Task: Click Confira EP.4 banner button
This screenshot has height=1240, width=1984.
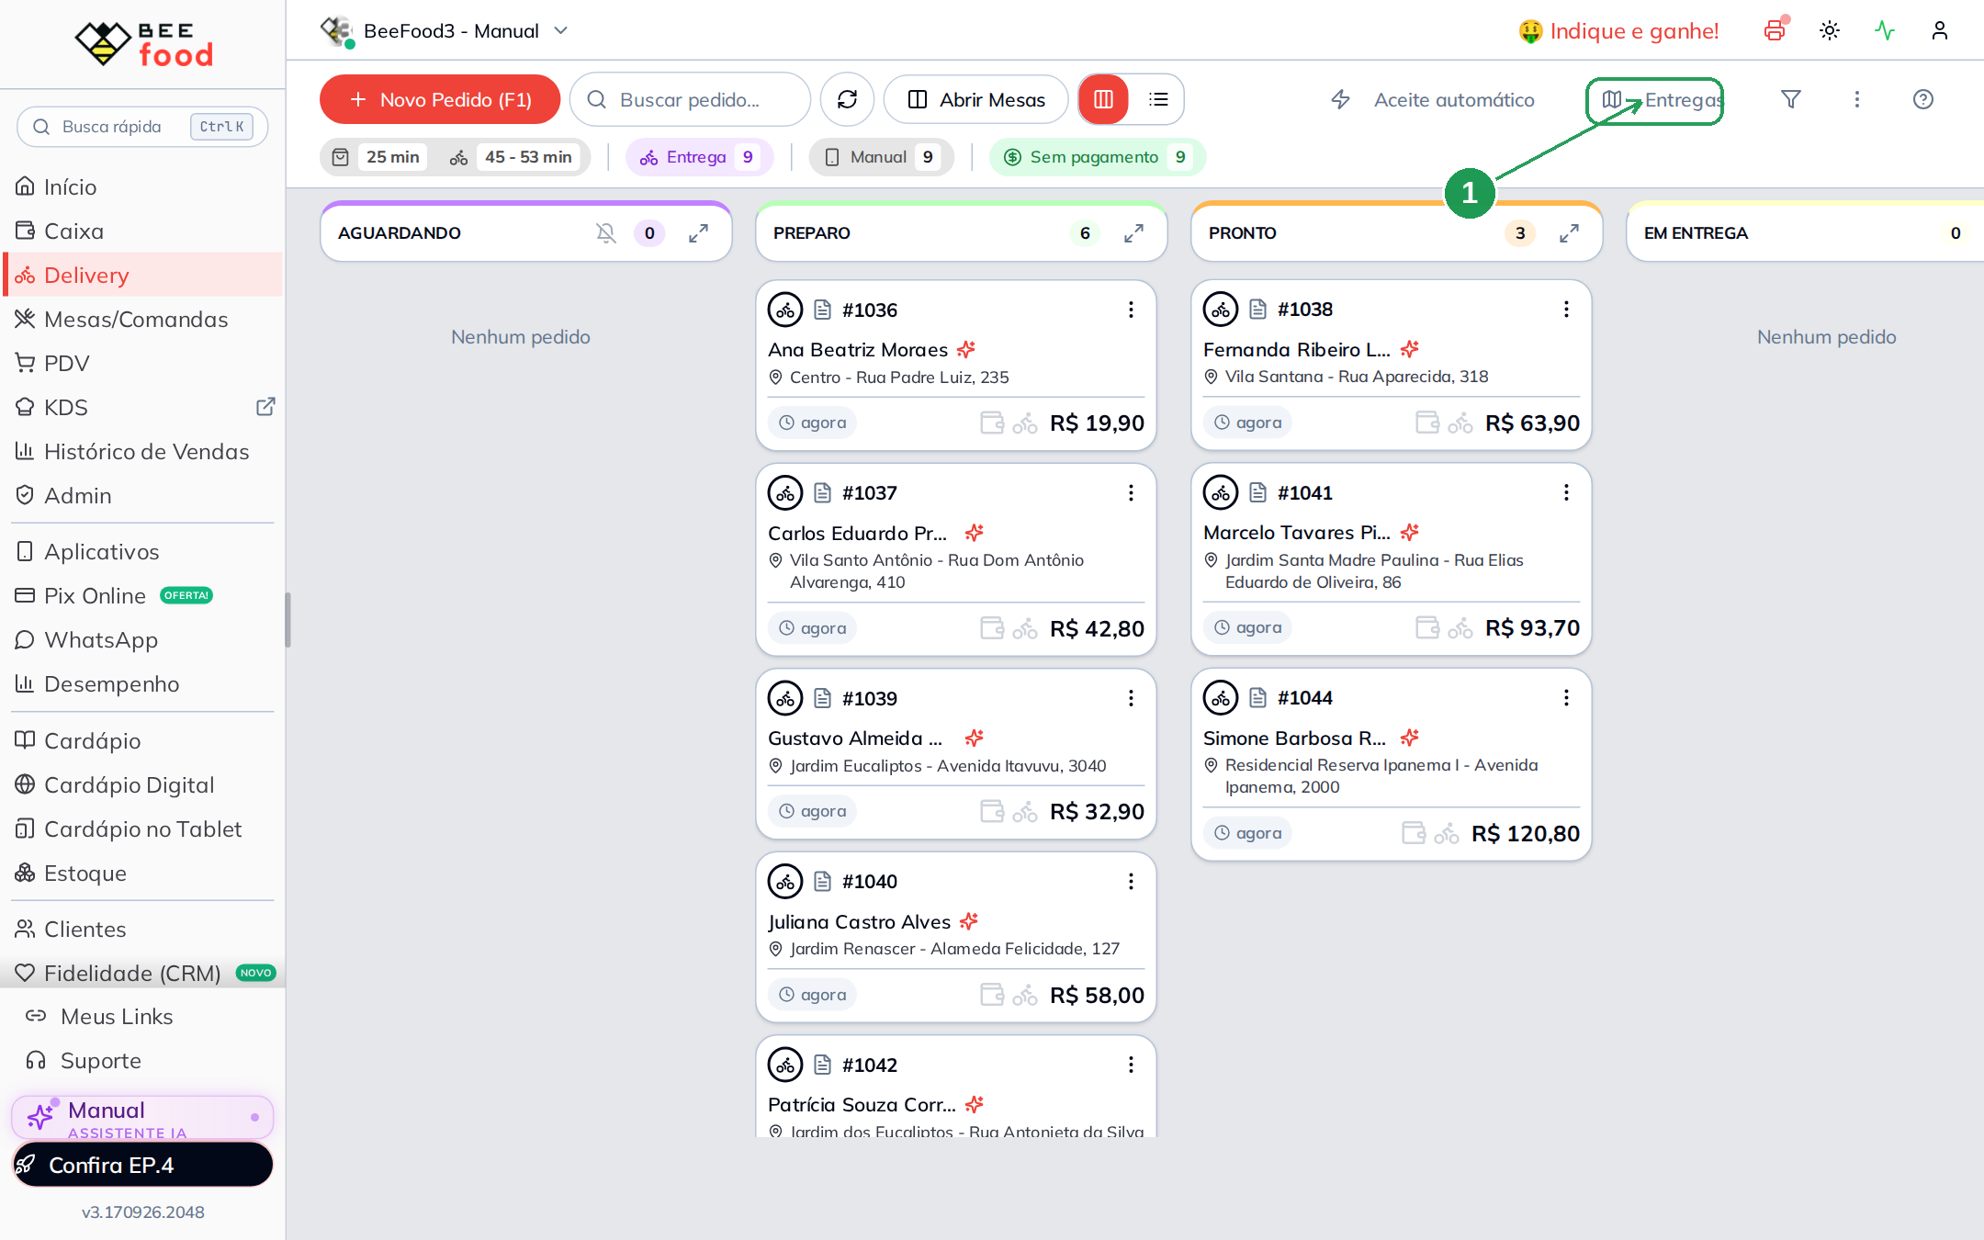Action: (x=142, y=1165)
